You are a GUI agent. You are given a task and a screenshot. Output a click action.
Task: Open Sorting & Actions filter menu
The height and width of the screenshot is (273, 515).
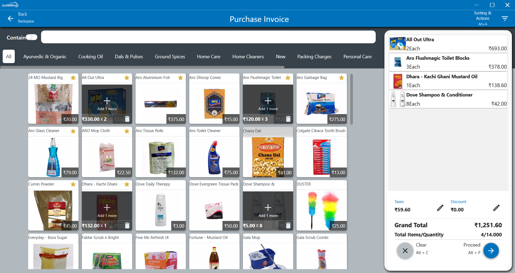pyautogui.click(x=505, y=18)
